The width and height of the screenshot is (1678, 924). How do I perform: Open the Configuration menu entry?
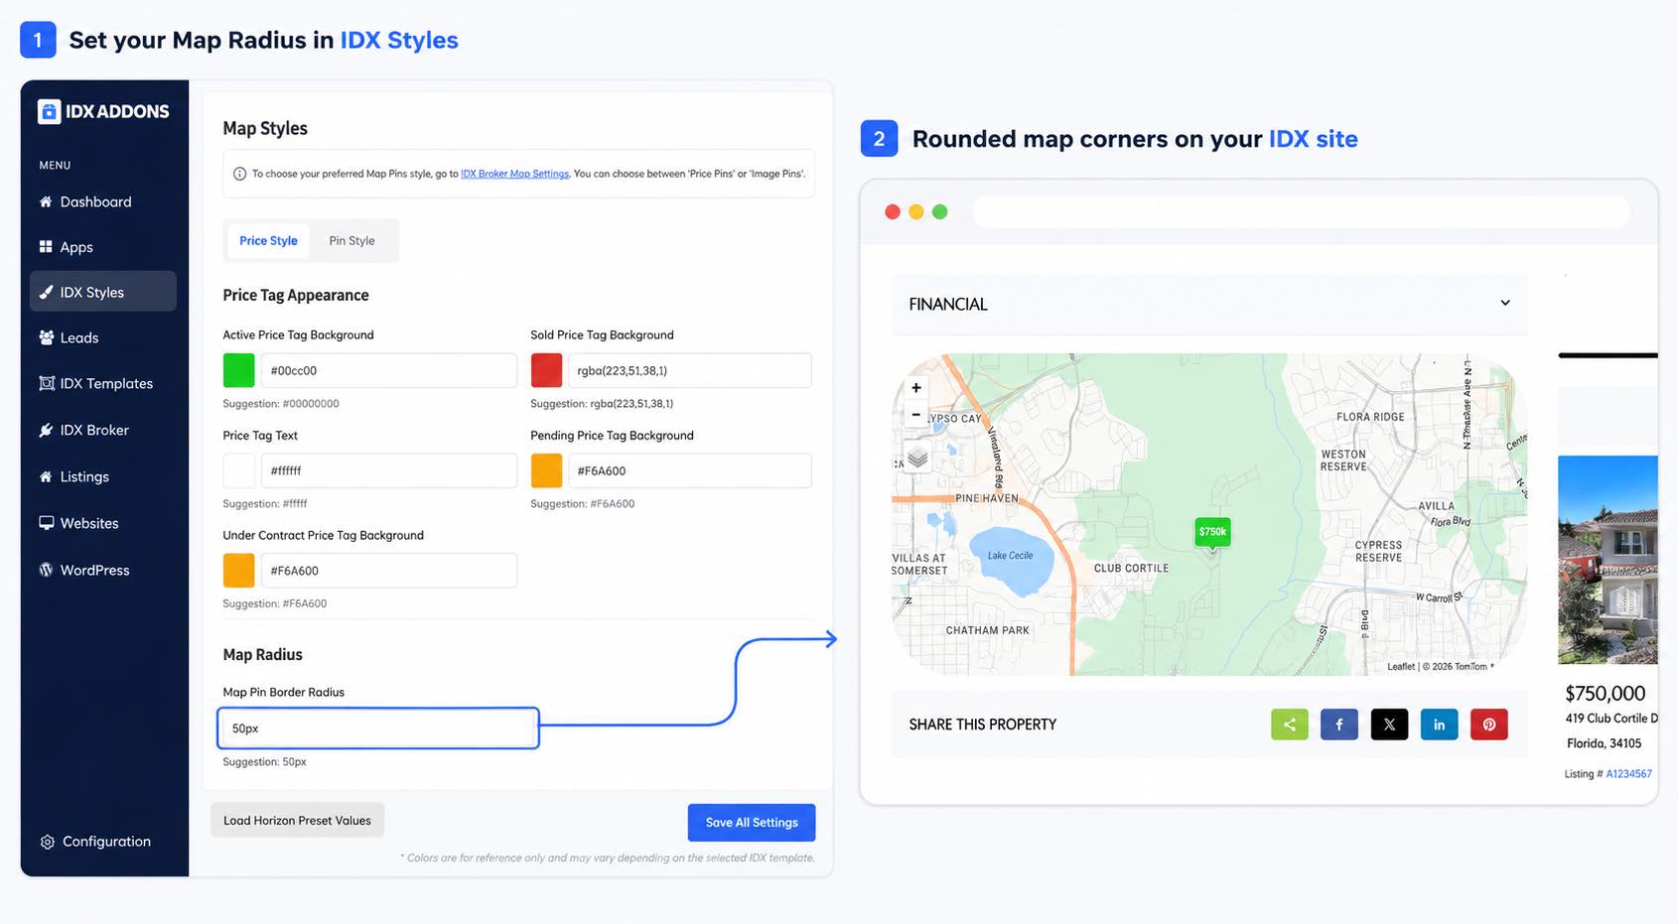[103, 842]
